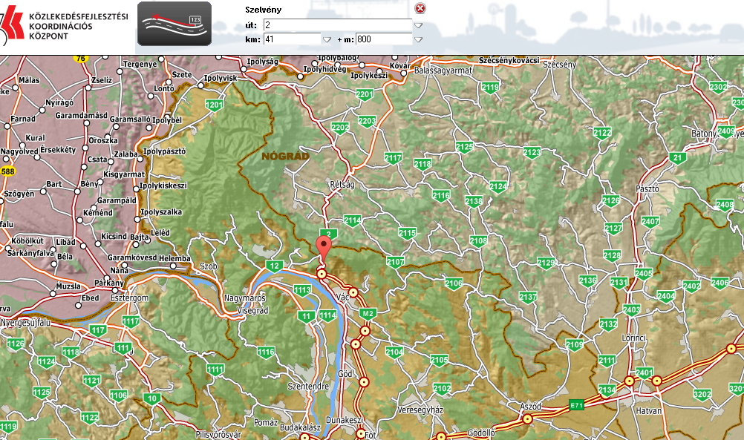Open the meter offset dropdown arrow
744x440 pixels.
(418, 39)
